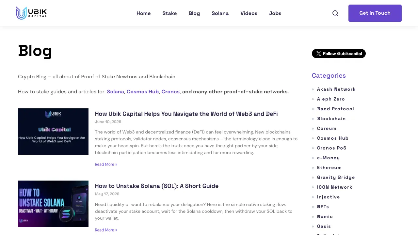
Task: Click the Ubik Capital logo
Action: (x=31, y=13)
